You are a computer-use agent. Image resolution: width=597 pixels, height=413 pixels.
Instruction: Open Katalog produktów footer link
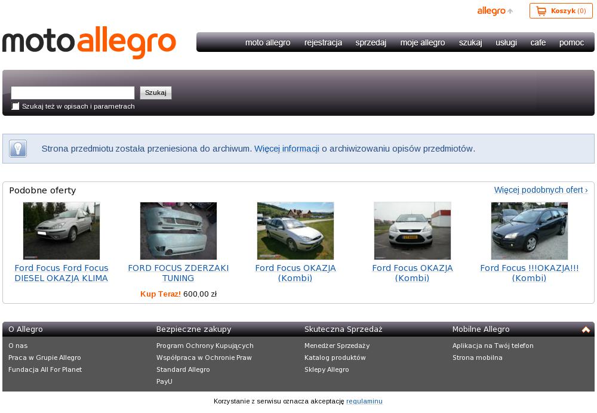point(335,358)
